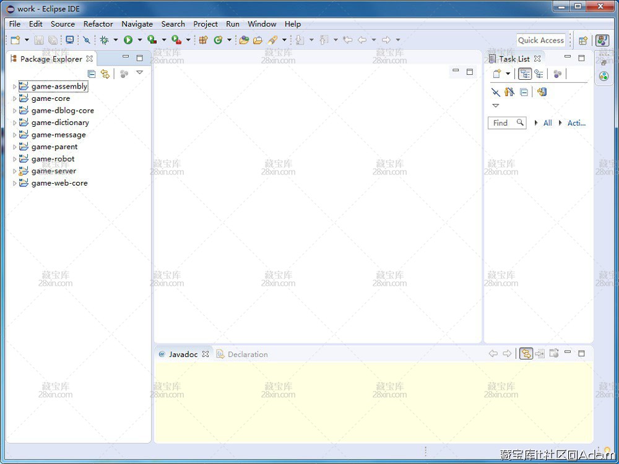619x464 pixels.
Task: Open the Window menu
Action: 262,24
